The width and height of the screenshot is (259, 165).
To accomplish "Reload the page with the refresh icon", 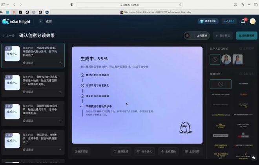I will pos(180,5).
